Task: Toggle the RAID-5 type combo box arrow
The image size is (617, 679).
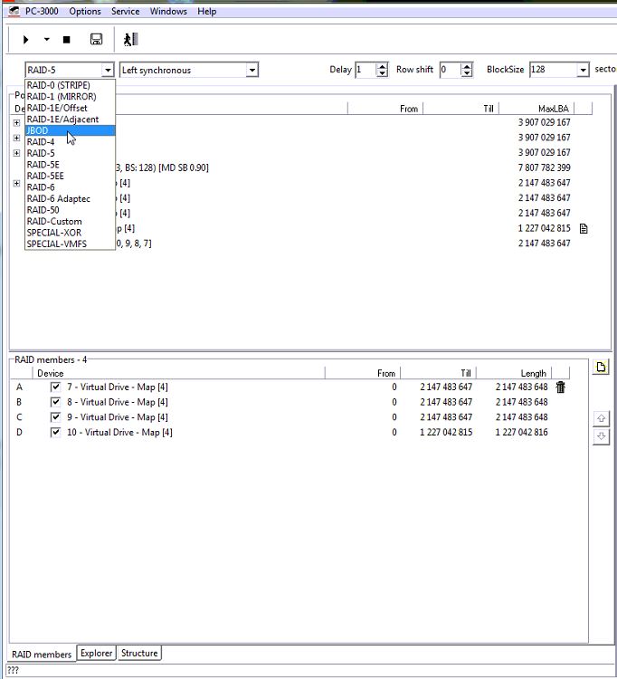Action: (108, 70)
